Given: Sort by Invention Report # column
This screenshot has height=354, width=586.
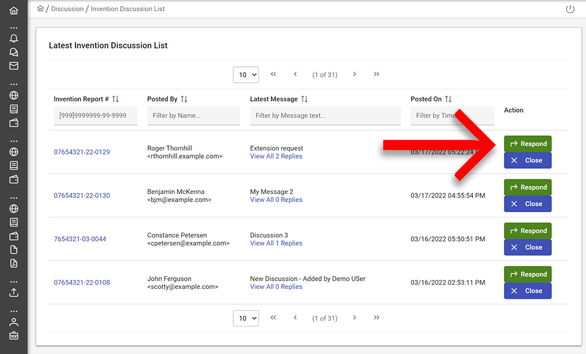Looking at the screenshot, I should point(115,99).
